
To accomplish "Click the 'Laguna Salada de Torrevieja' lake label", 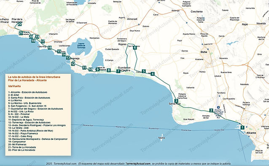I will coord(81,45).
